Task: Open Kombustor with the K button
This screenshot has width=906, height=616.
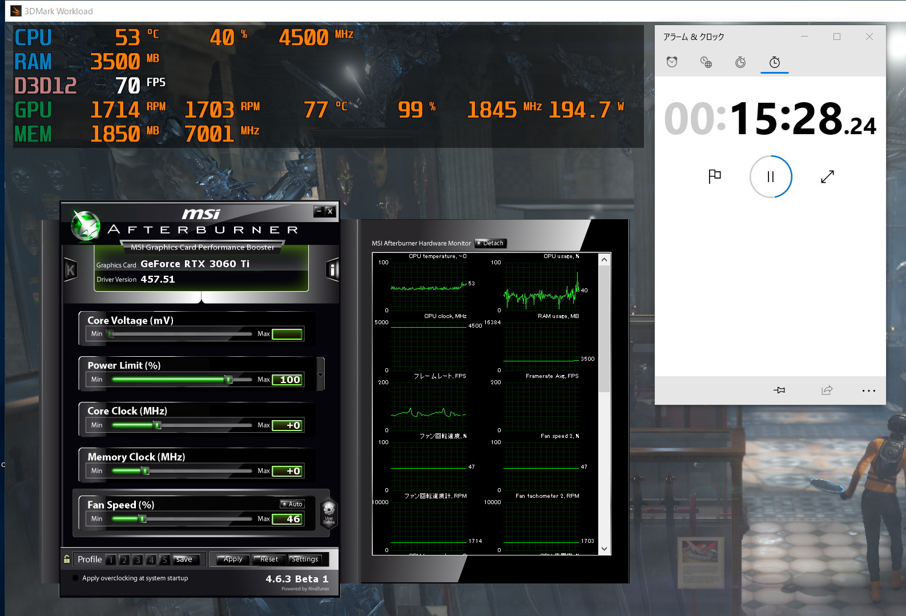Action: (70, 269)
